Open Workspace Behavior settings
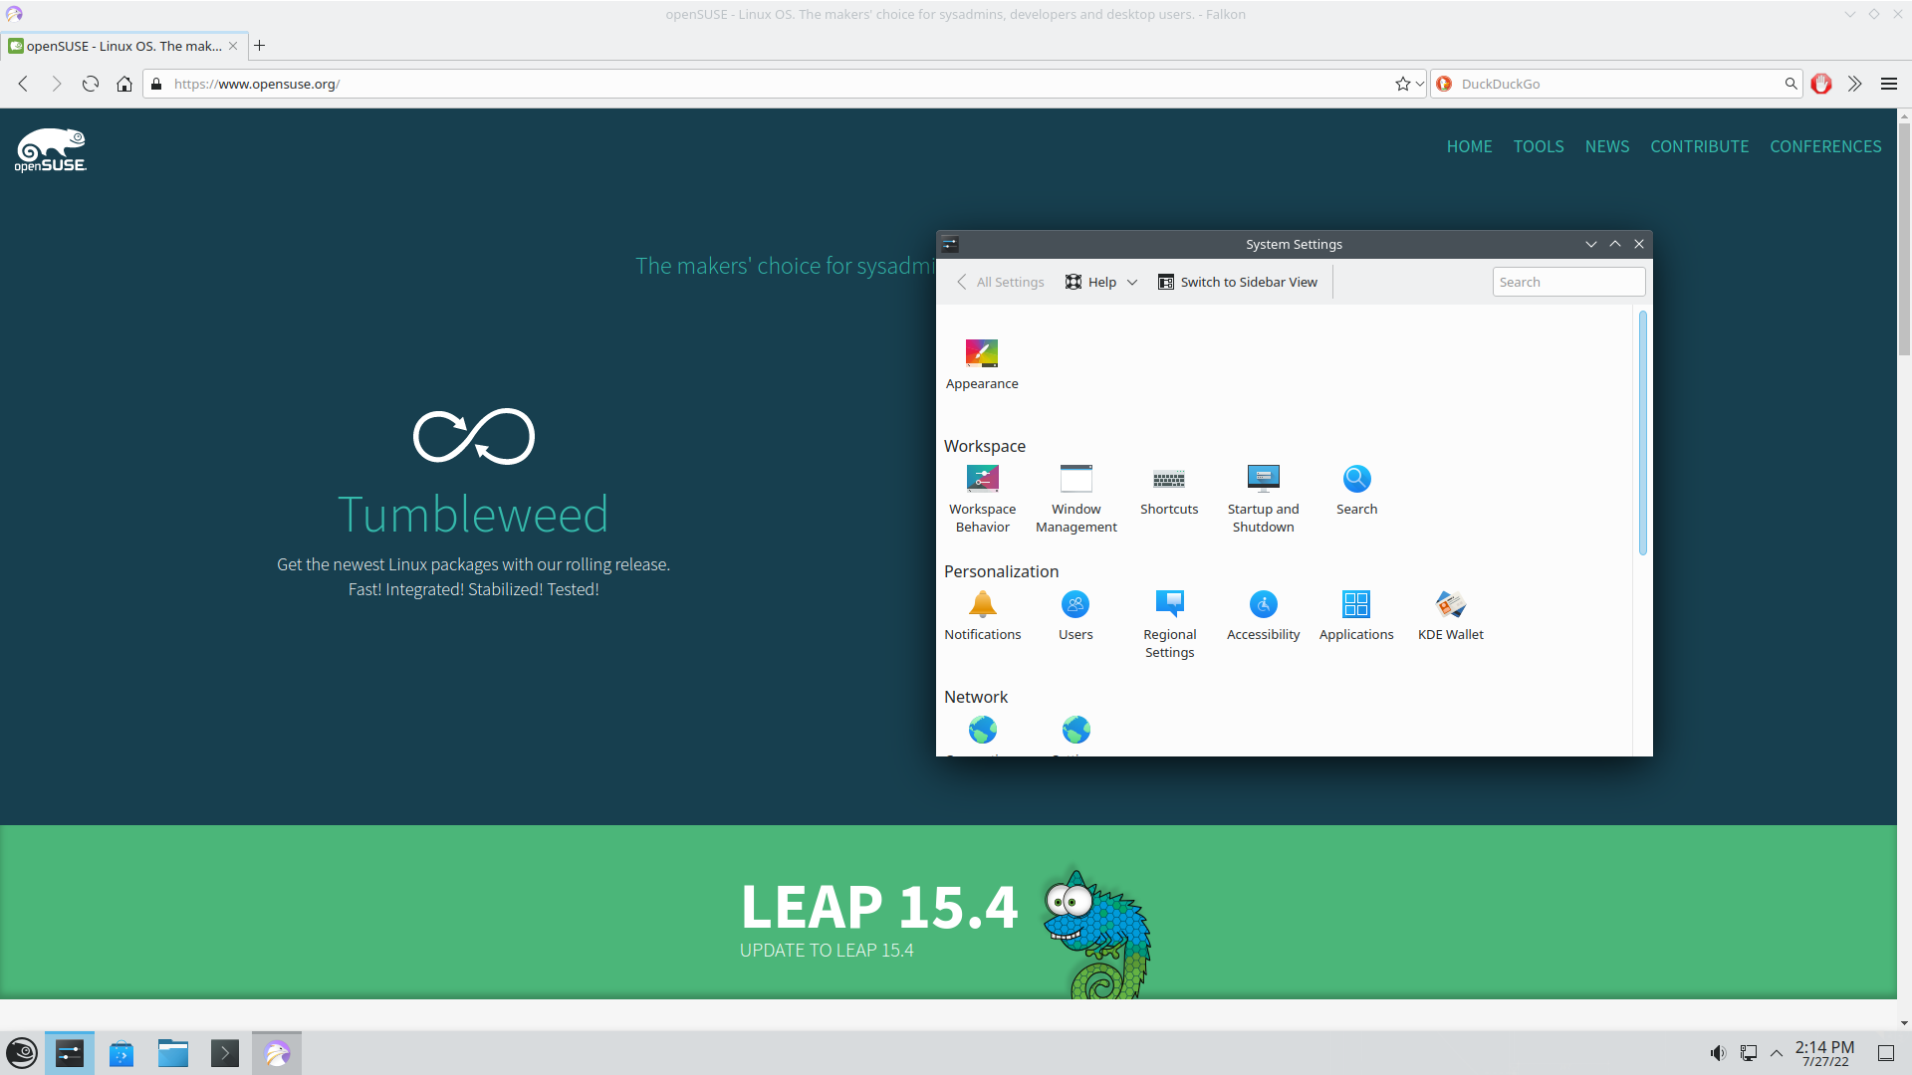The height and width of the screenshot is (1075, 1912). (982, 499)
